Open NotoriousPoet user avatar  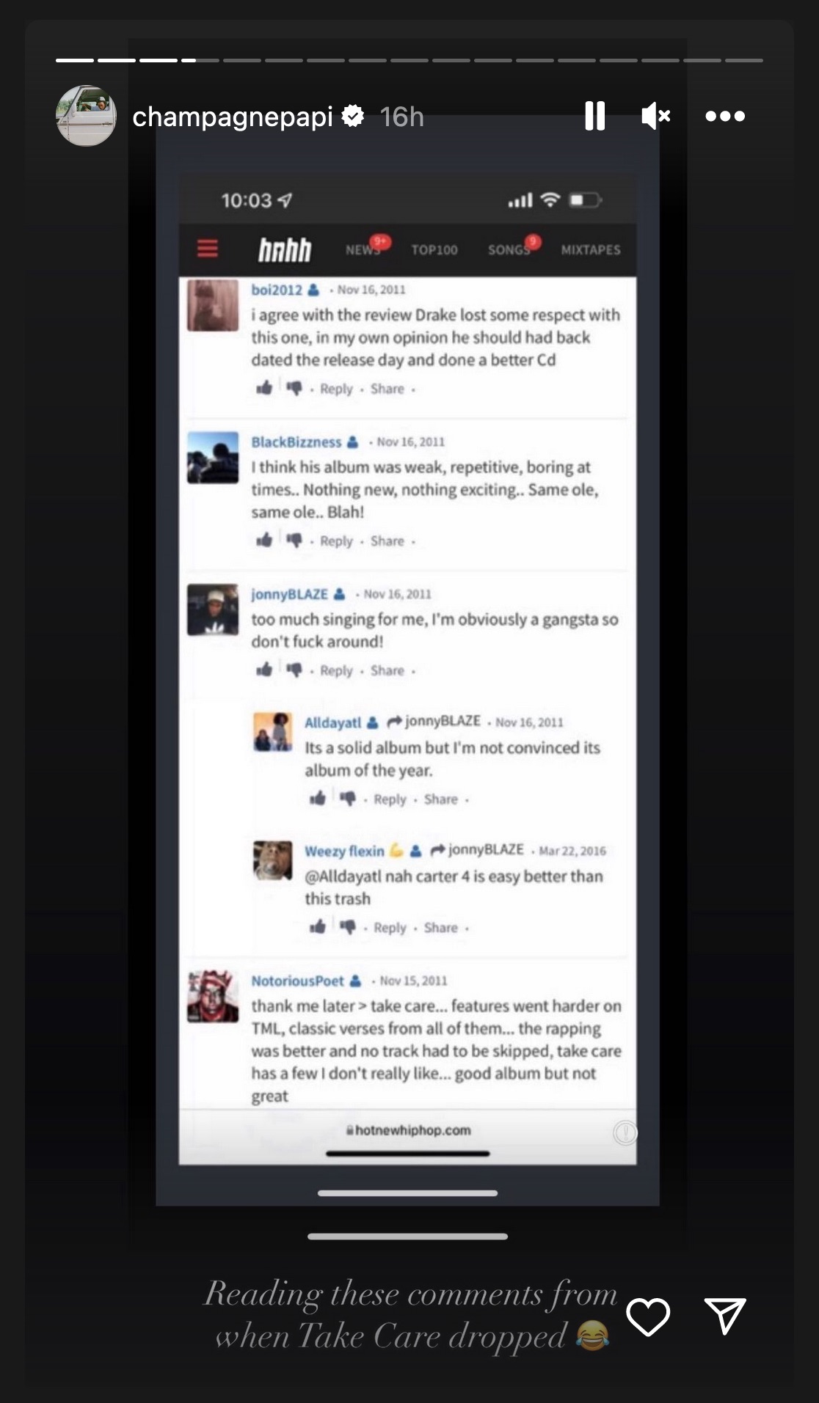tap(213, 997)
